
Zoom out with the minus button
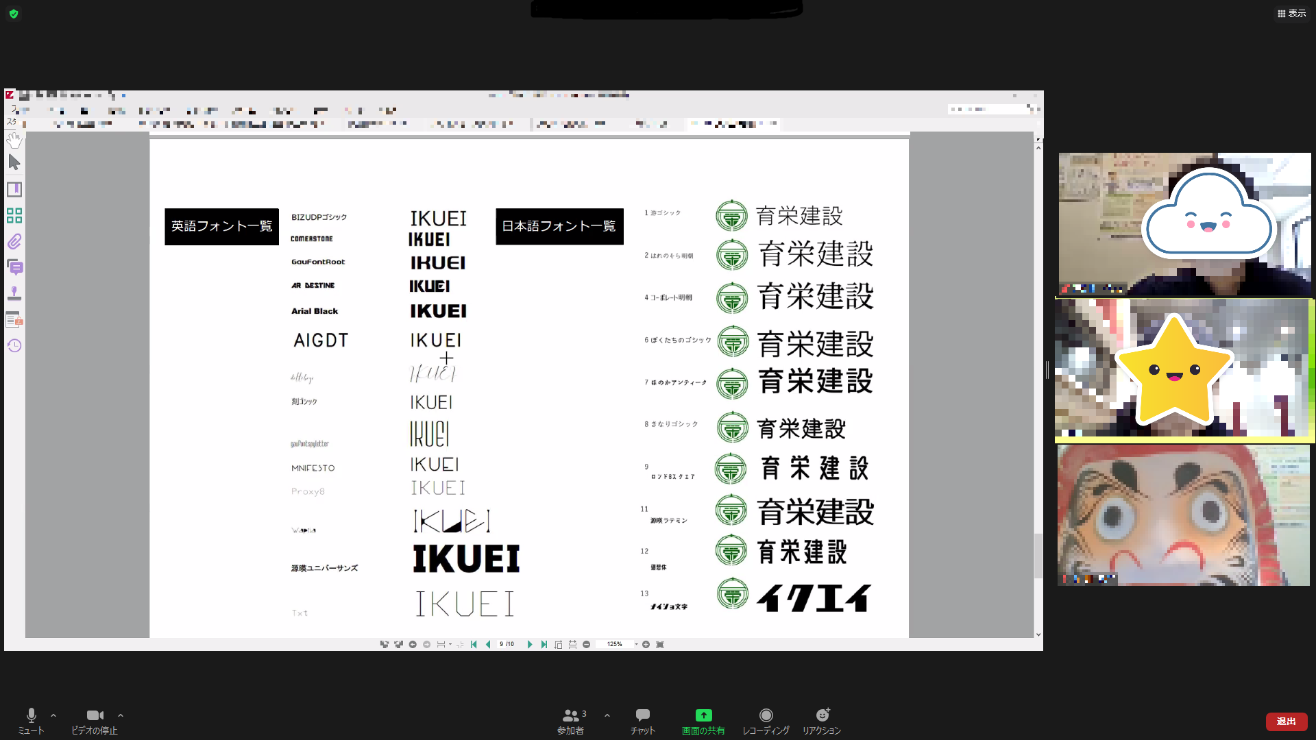click(587, 644)
